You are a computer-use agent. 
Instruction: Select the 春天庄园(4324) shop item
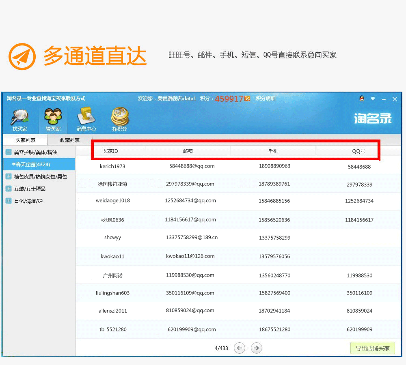pos(33,165)
